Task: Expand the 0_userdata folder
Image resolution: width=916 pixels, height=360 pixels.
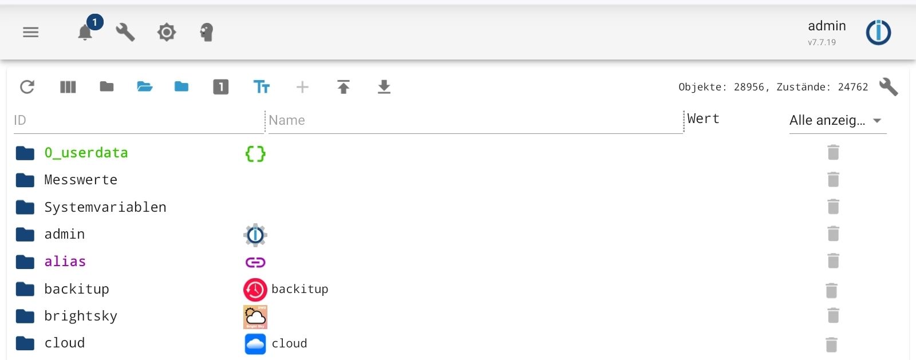Action: 25,153
